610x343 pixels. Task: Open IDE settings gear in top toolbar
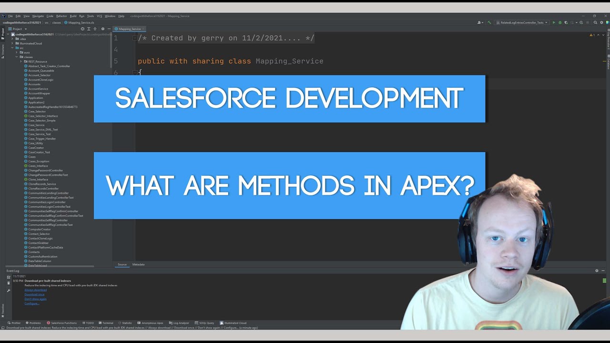tap(601, 22)
